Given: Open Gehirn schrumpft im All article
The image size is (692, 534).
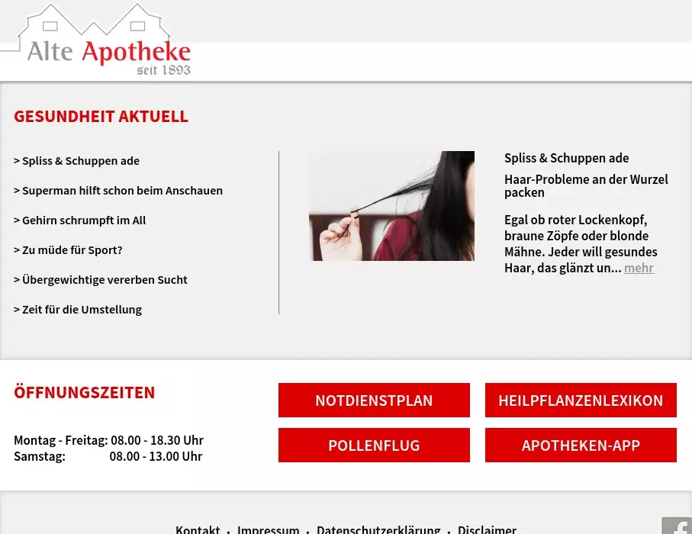Looking at the screenshot, I should click(x=80, y=220).
